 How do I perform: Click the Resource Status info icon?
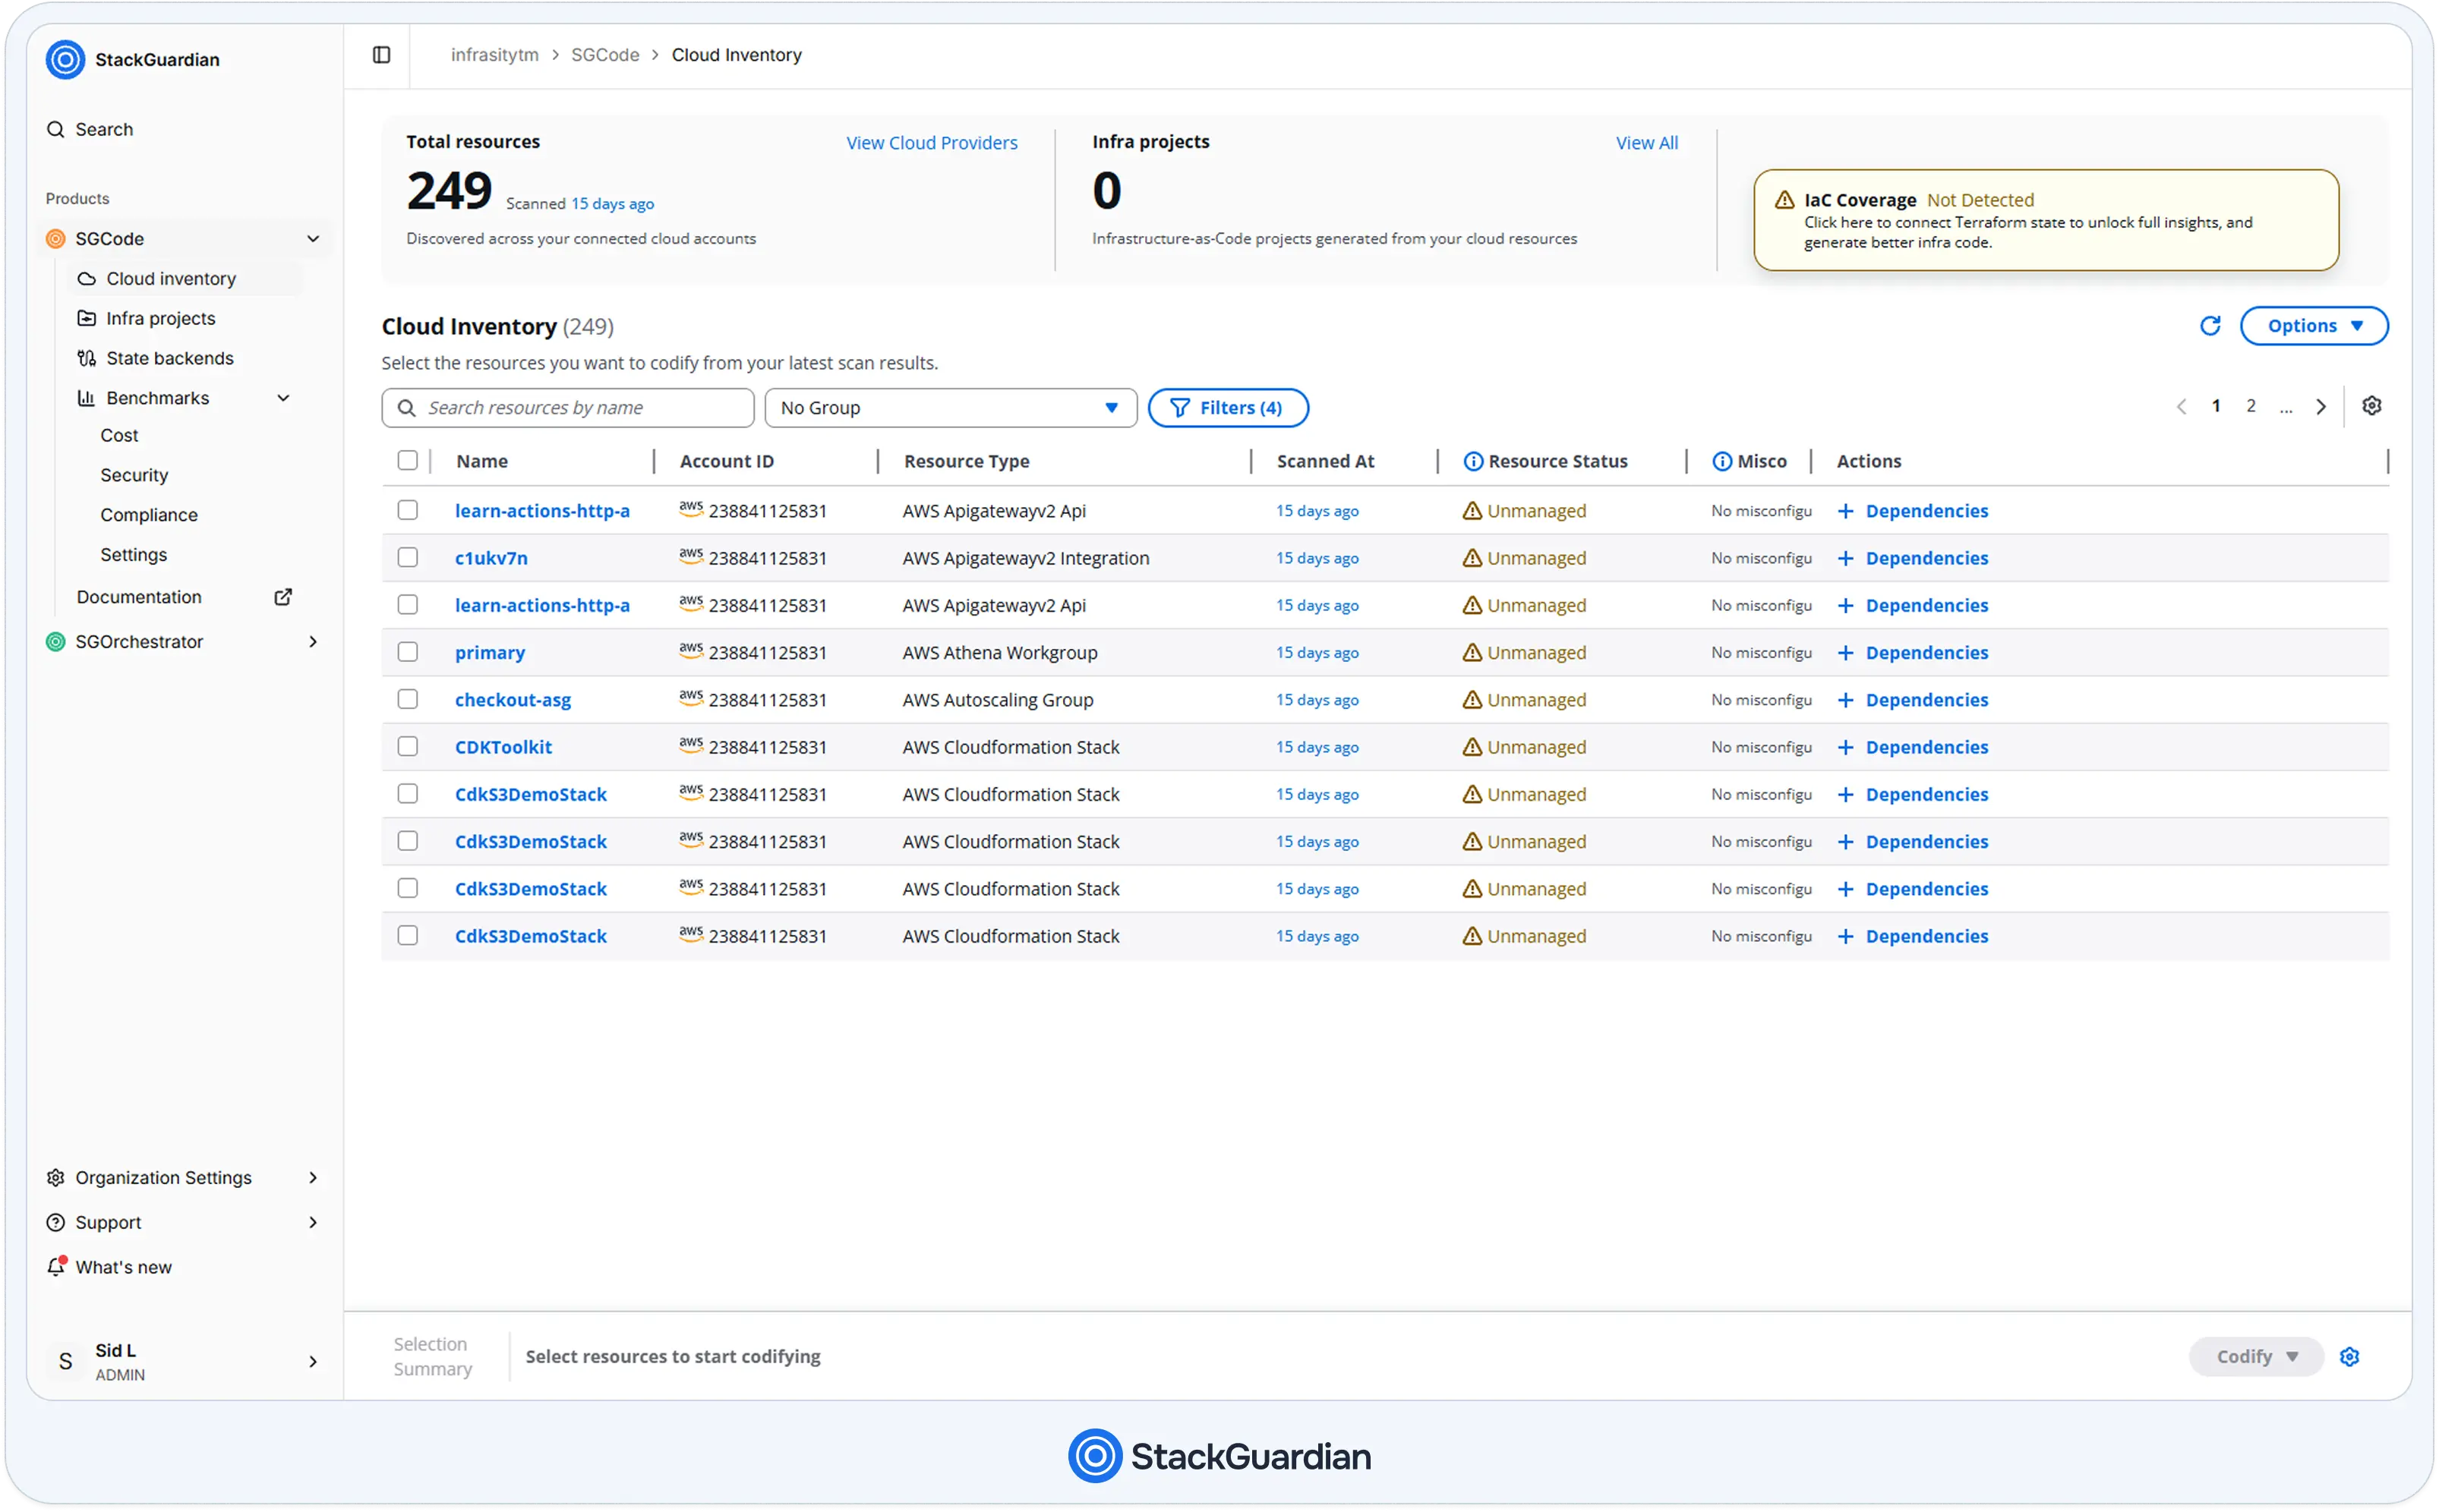point(1472,461)
